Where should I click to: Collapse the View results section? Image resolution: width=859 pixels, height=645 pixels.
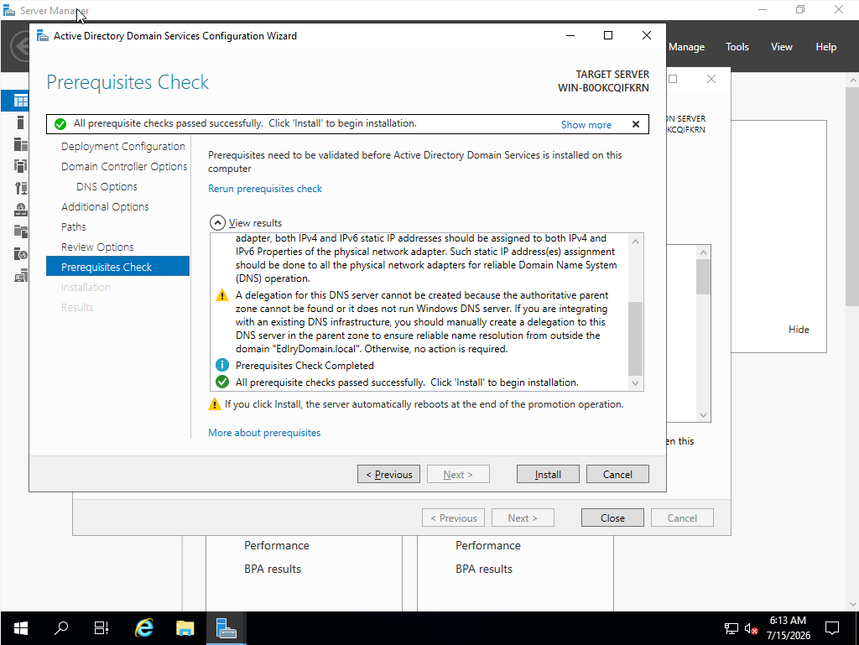click(217, 223)
